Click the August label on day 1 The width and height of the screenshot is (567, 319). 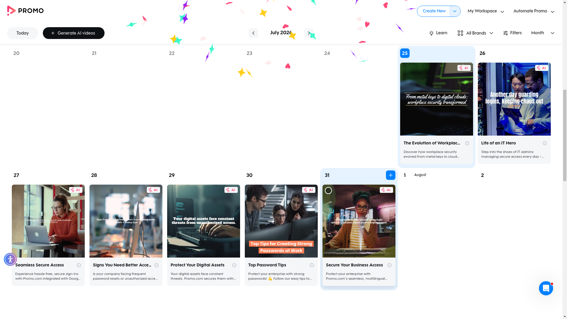420,175
